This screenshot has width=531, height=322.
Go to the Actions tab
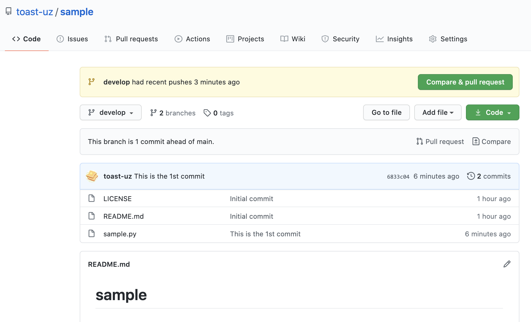[x=192, y=39]
